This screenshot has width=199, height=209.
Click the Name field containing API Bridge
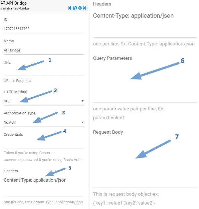[44, 50]
